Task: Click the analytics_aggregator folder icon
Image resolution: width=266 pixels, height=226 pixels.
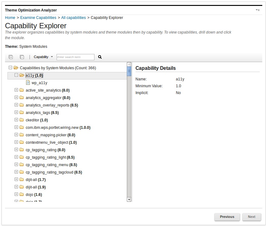Action: [x=21, y=97]
